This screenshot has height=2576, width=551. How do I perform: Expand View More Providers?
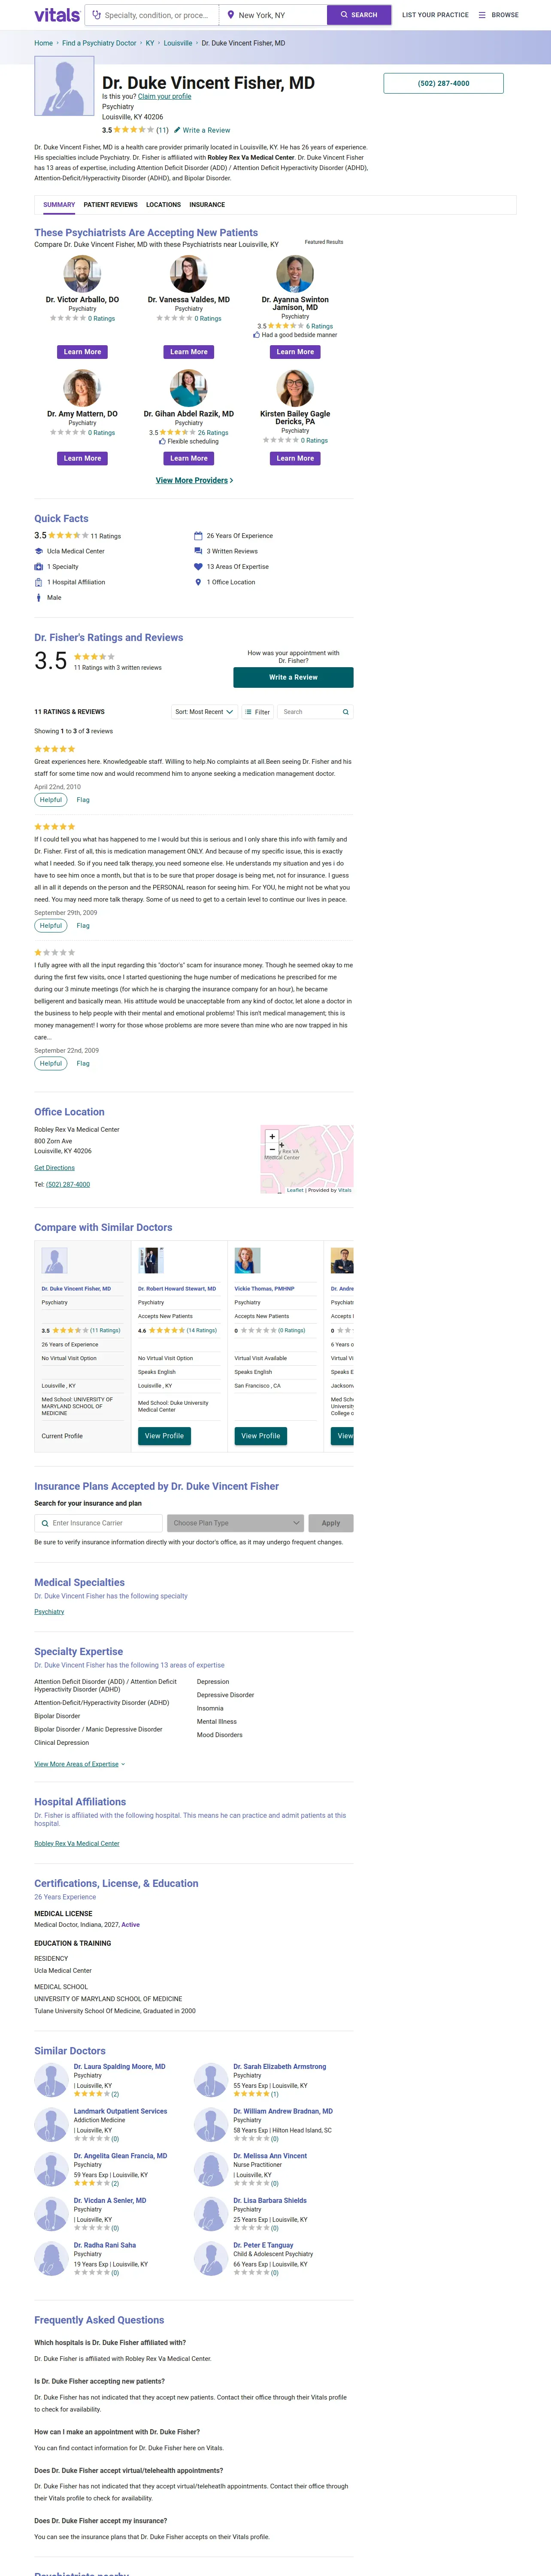tap(194, 480)
